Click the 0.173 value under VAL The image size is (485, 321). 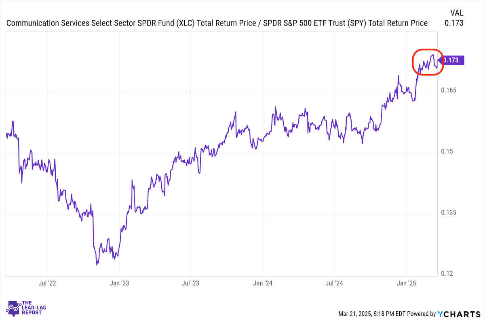pyautogui.click(x=454, y=23)
